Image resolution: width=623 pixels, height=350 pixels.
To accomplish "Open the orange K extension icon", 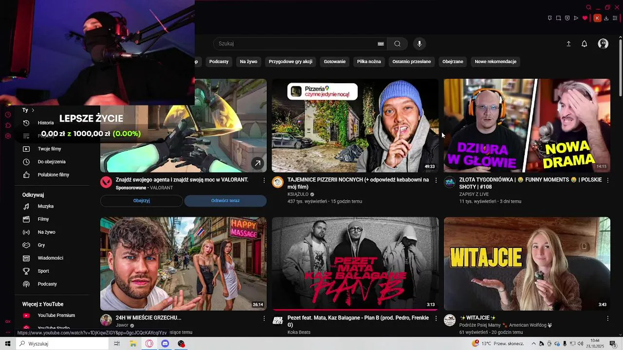I will coord(597,18).
